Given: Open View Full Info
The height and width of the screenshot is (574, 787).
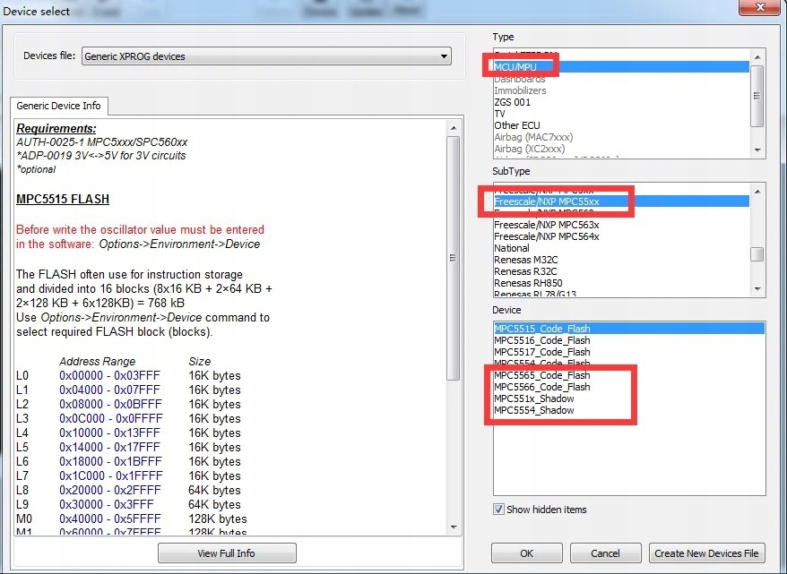Looking at the screenshot, I should [x=226, y=553].
